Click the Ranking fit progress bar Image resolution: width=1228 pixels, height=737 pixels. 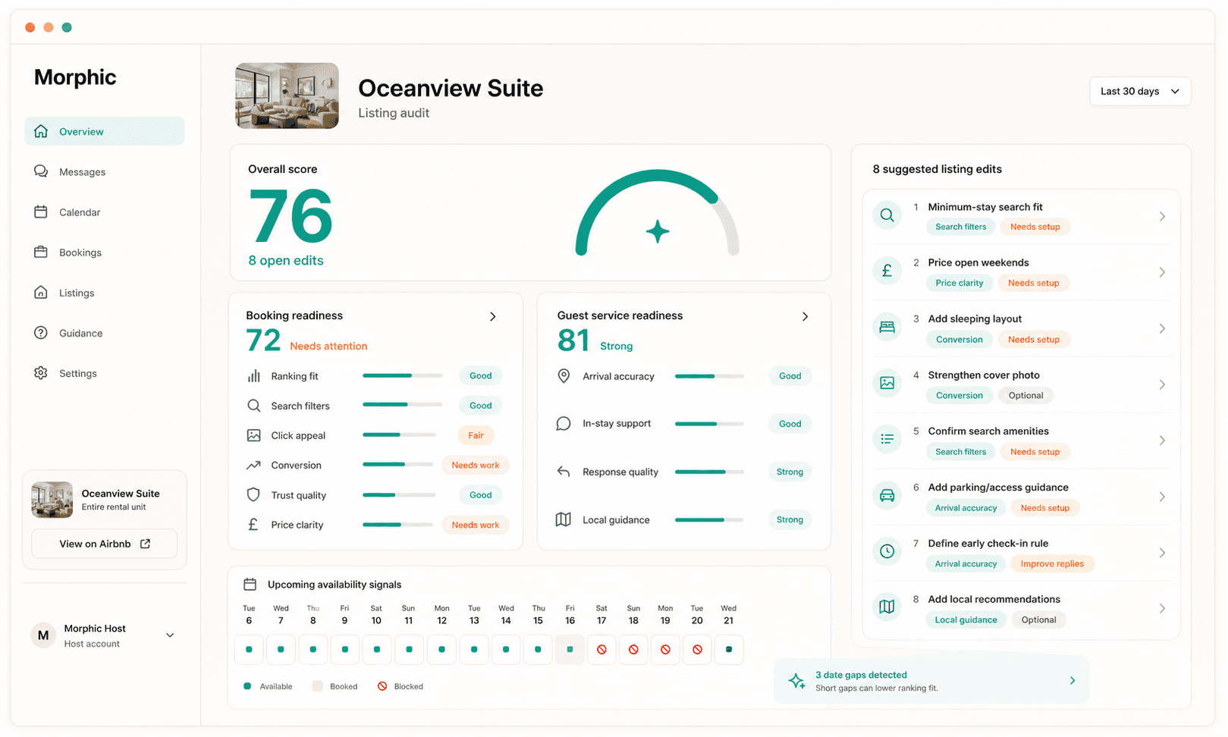click(403, 375)
